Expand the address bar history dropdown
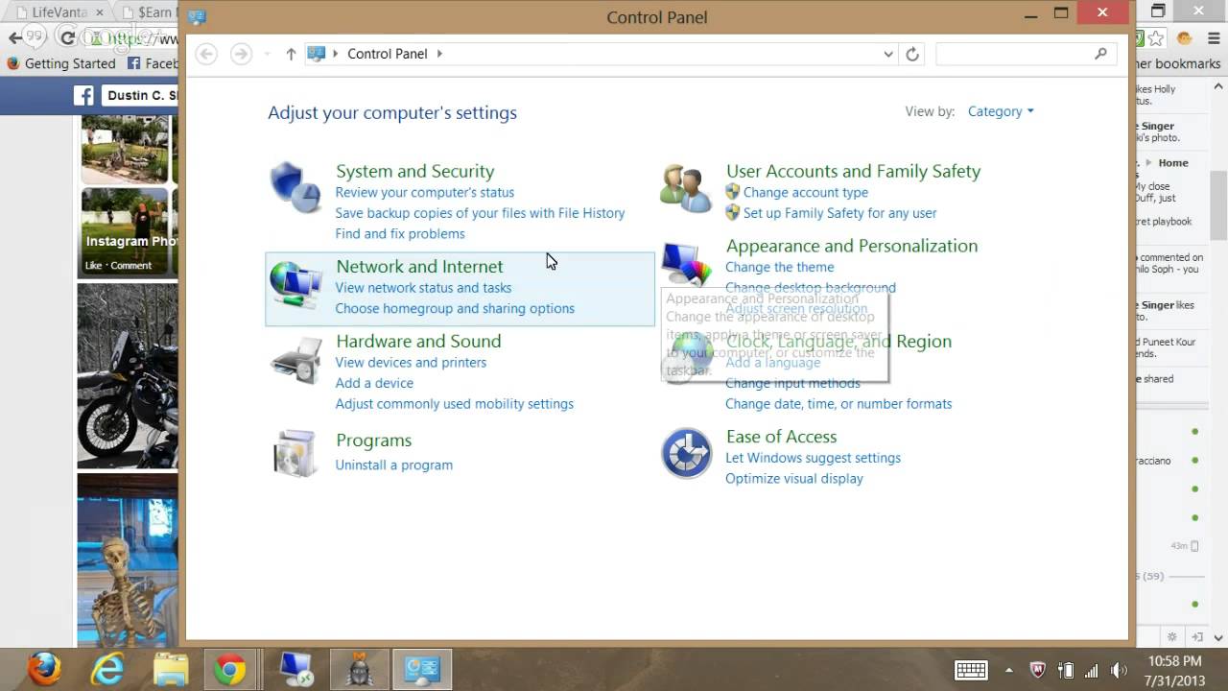Screen dimensions: 1228x691 [x=888, y=54]
